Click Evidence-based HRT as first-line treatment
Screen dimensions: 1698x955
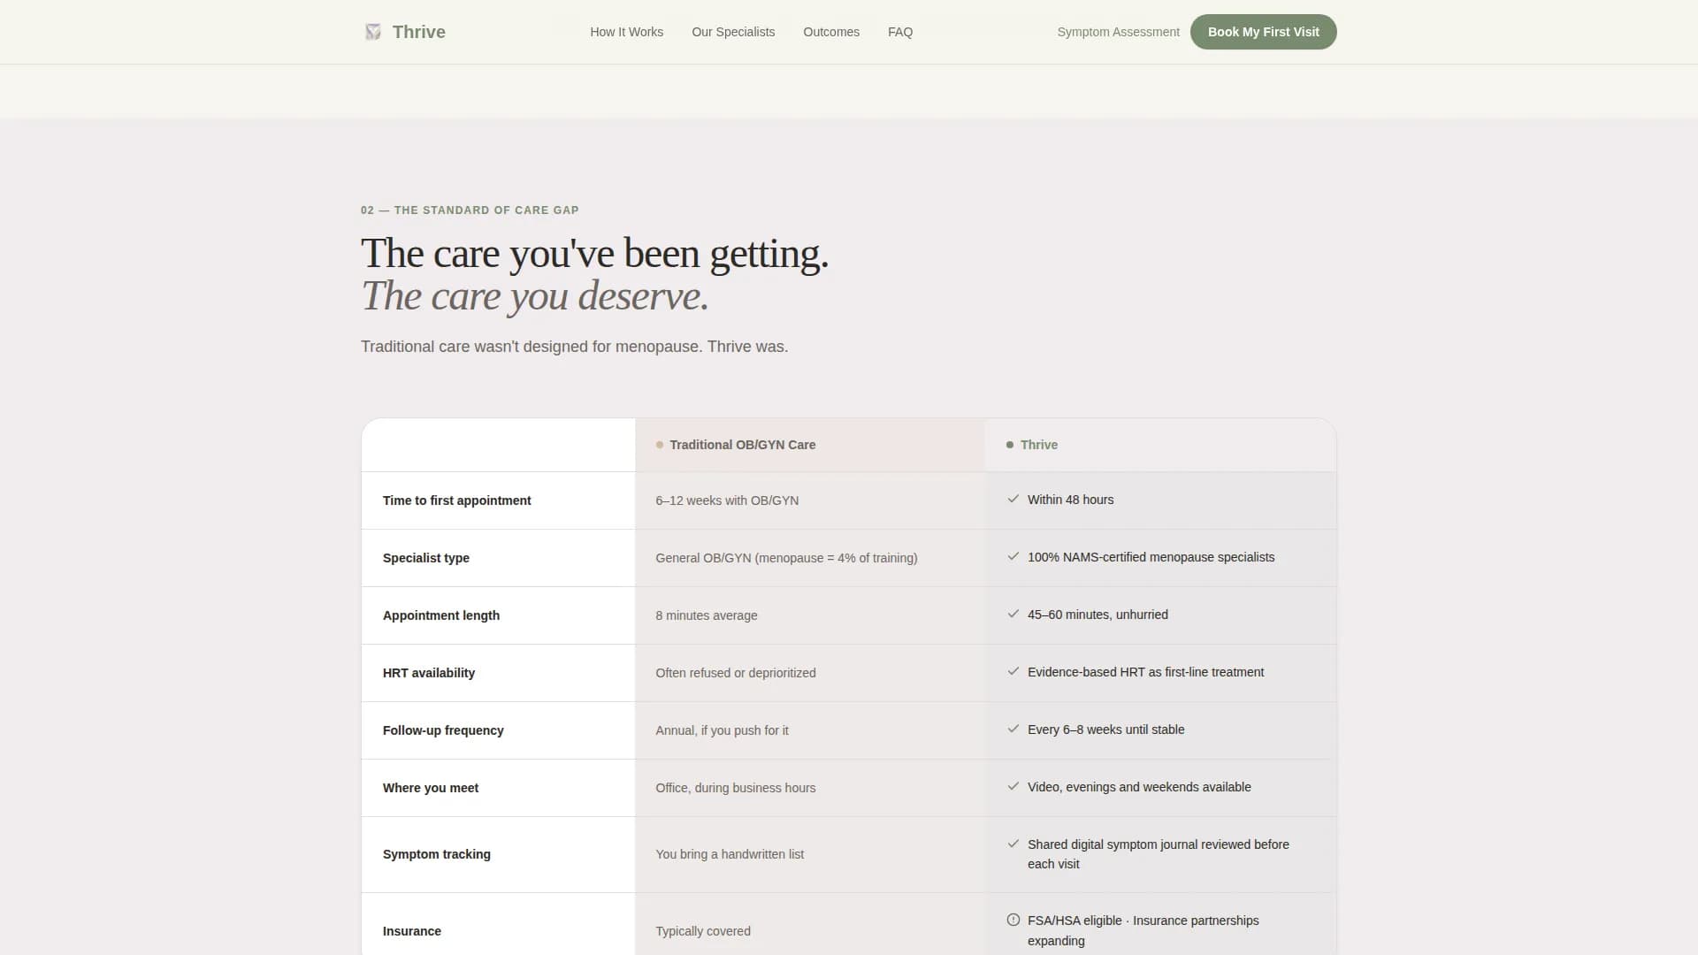point(1145,672)
